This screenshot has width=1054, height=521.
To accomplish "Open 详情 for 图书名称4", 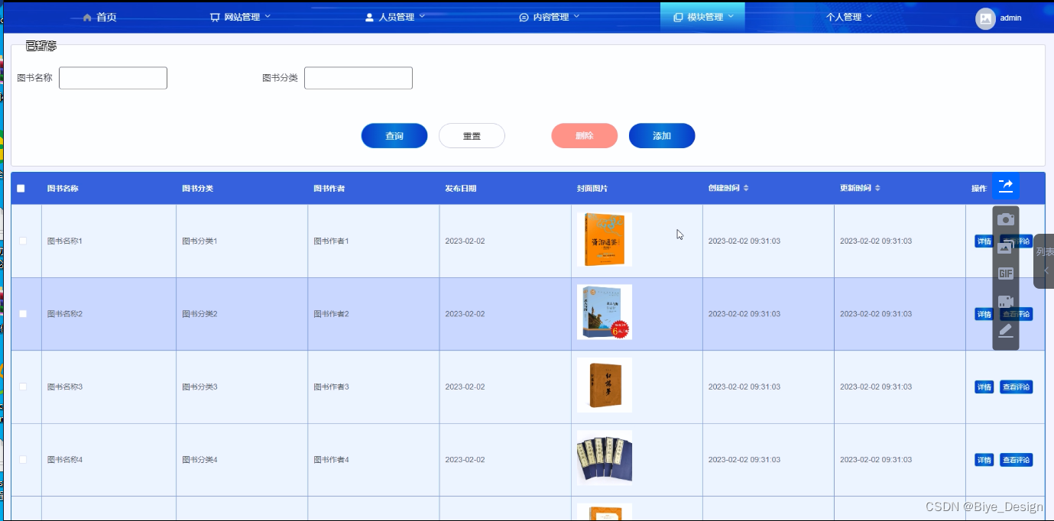I will tap(984, 460).
